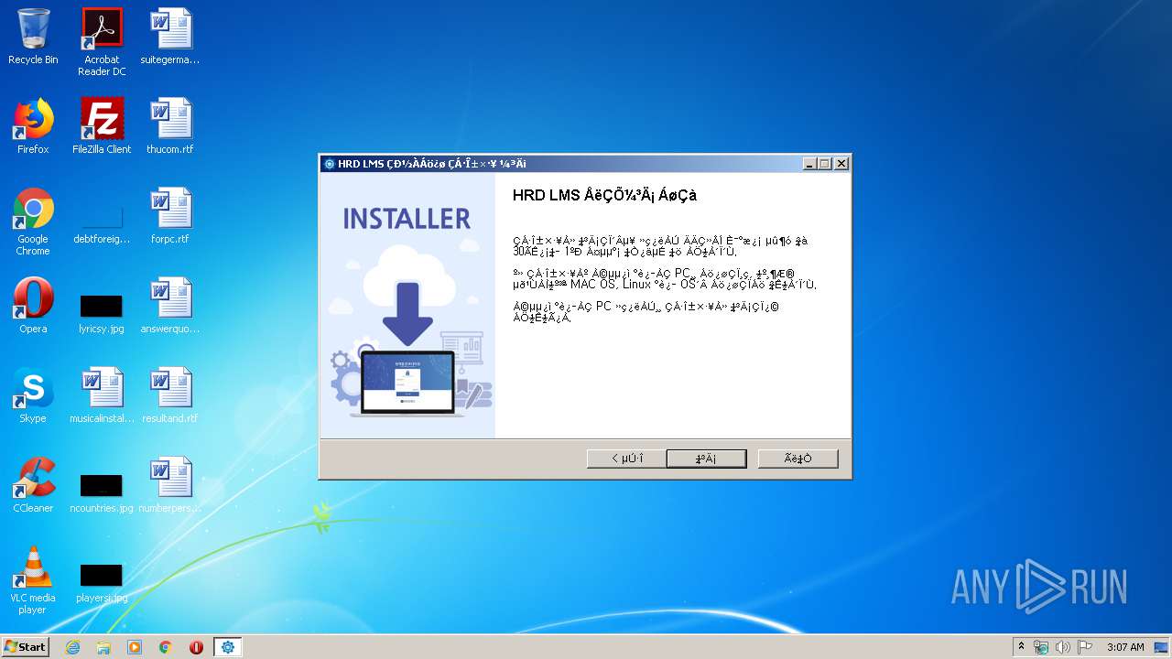The width and height of the screenshot is (1172, 659).
Task: Launch Skype desktop shortcut
Action: [33, 395]
